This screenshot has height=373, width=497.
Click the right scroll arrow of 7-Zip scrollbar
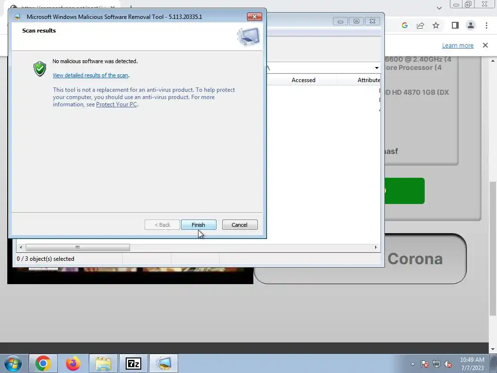[x=376, y=247]
